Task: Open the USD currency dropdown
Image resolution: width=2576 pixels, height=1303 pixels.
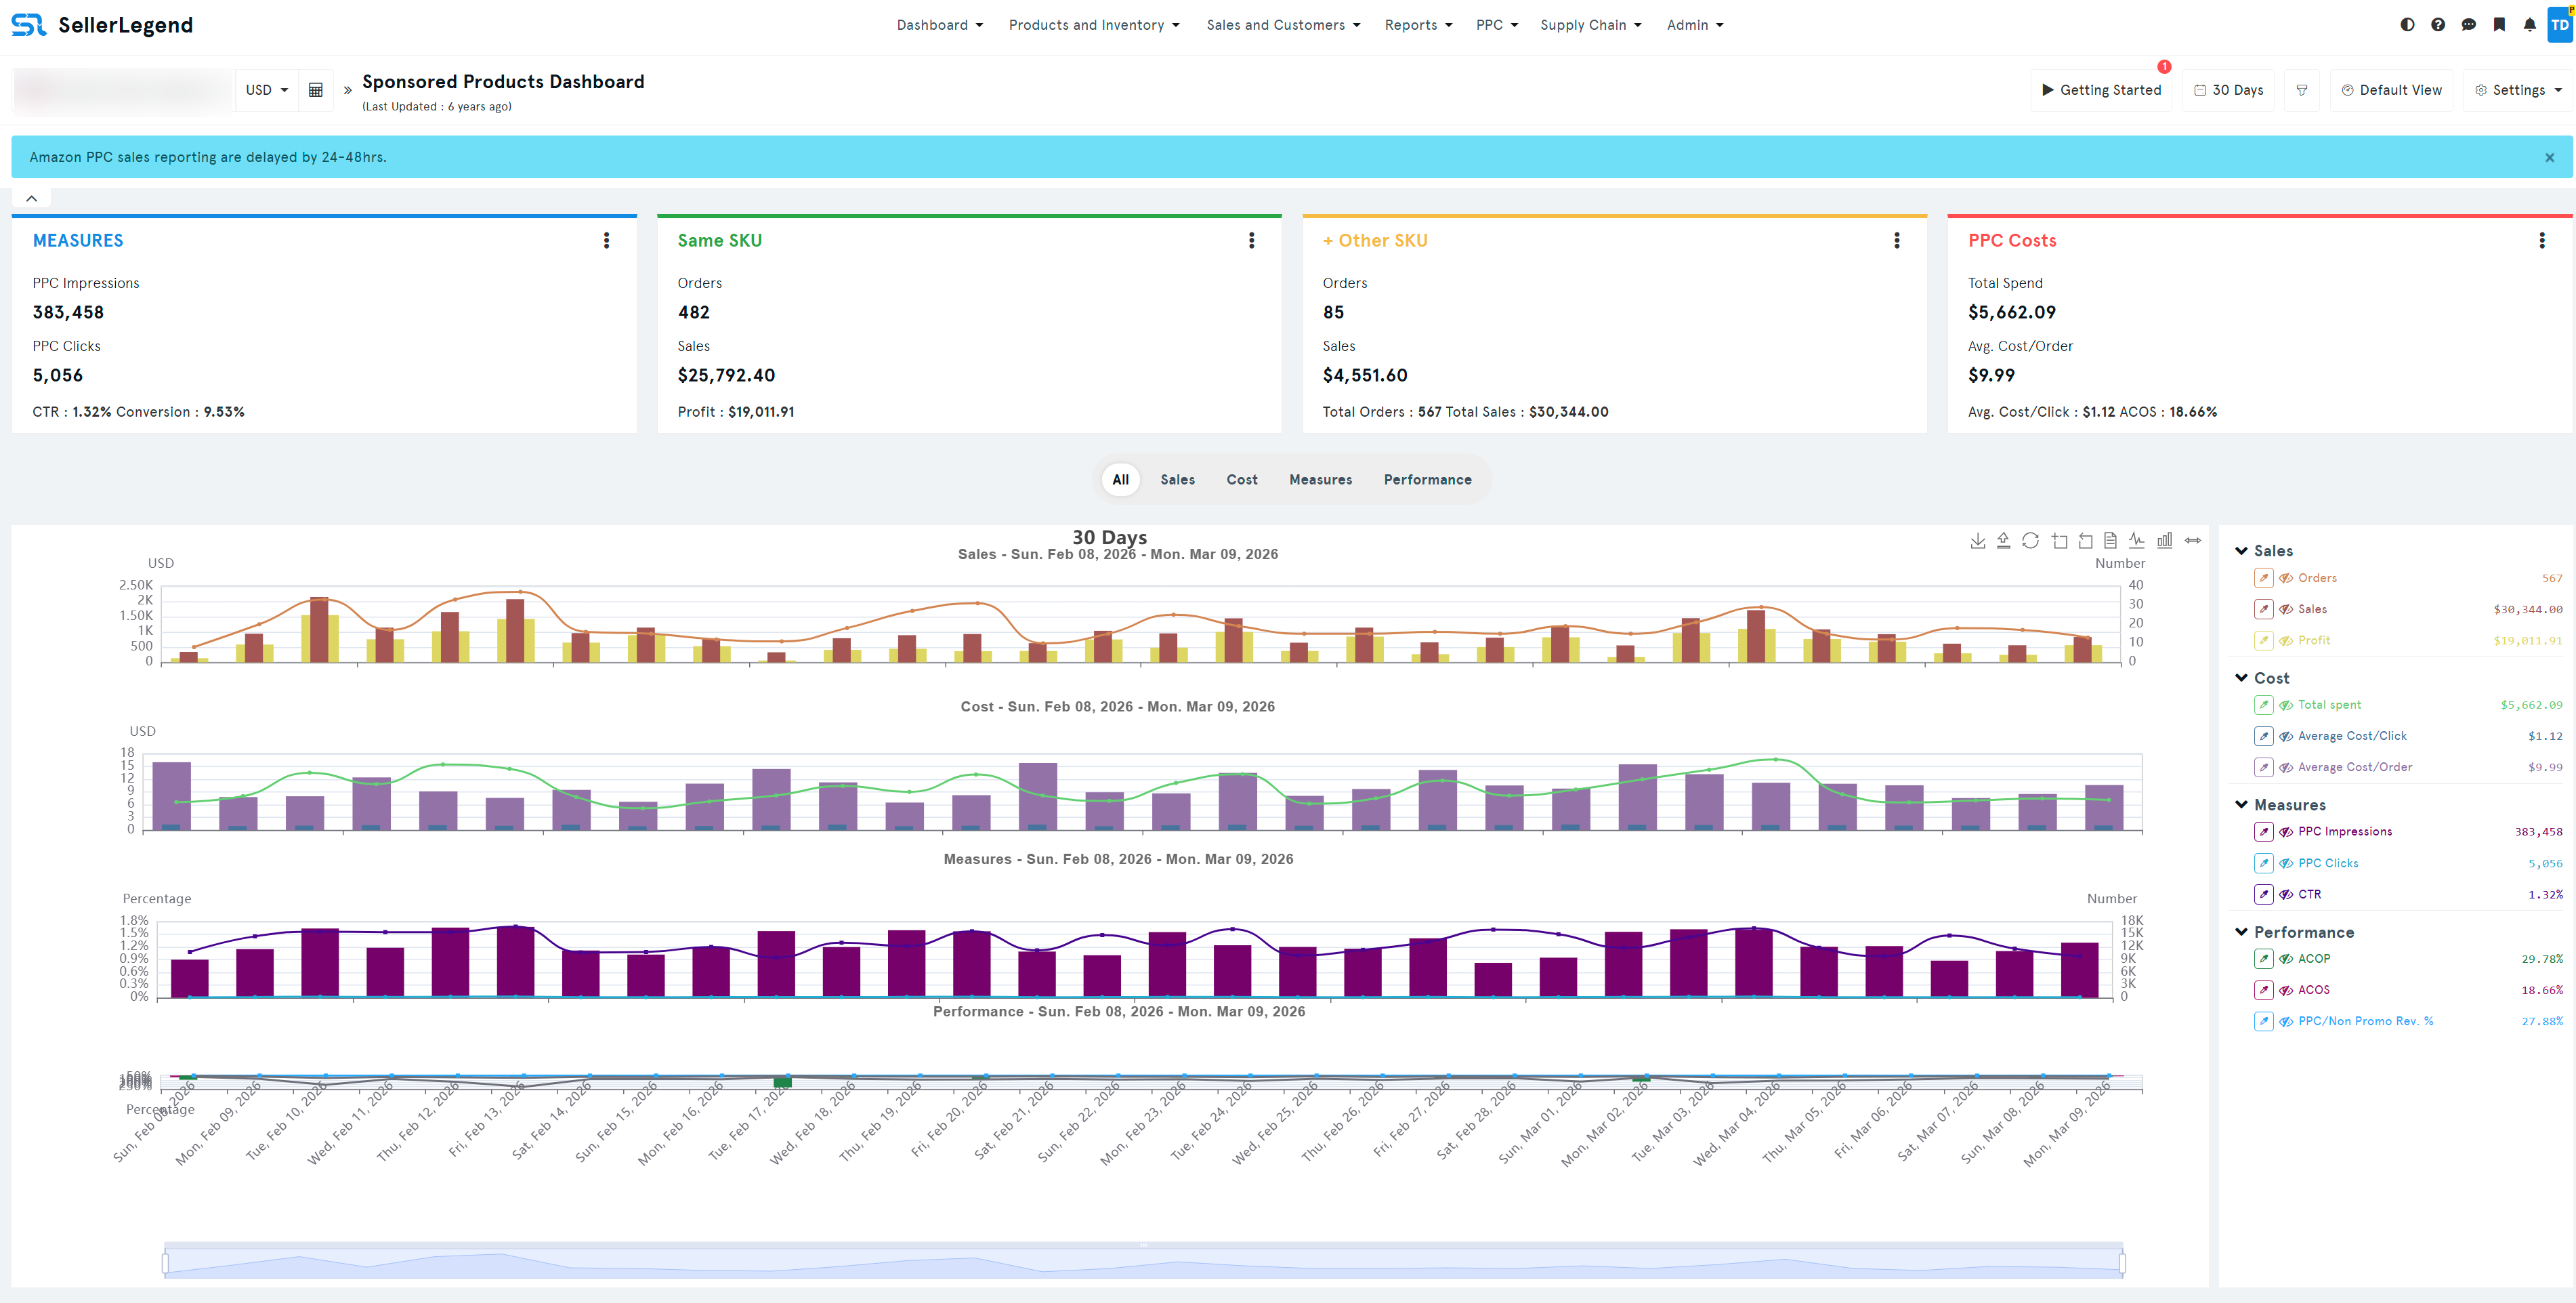Action: [x=266, y=89]
